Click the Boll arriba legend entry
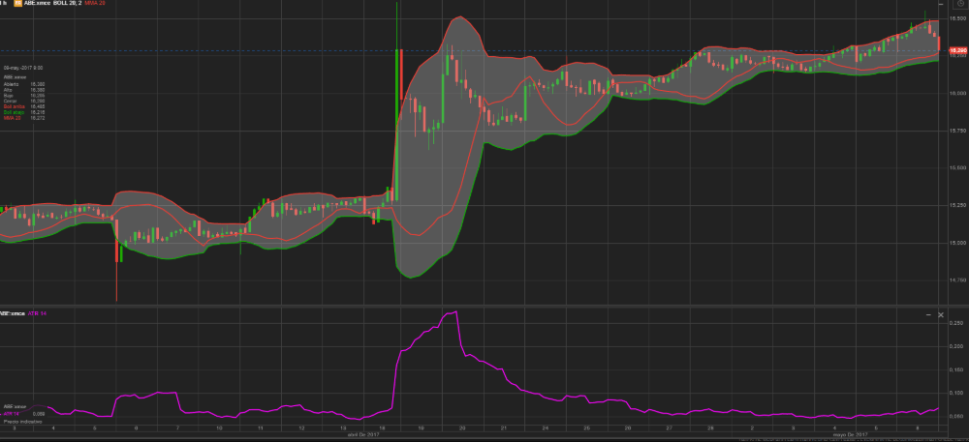The width and height of the screenshot is (969, 442). (x=16, y=106)
